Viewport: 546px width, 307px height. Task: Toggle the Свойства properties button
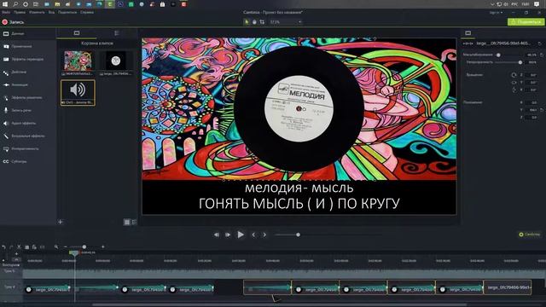click(530, 235)
